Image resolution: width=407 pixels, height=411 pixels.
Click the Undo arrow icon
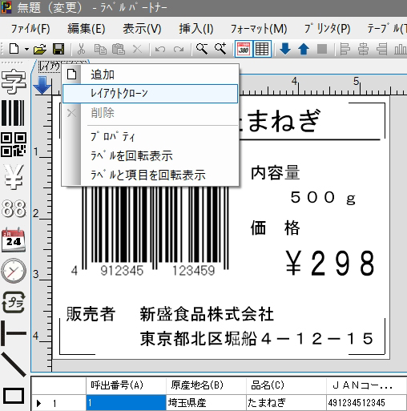point(160,50)
